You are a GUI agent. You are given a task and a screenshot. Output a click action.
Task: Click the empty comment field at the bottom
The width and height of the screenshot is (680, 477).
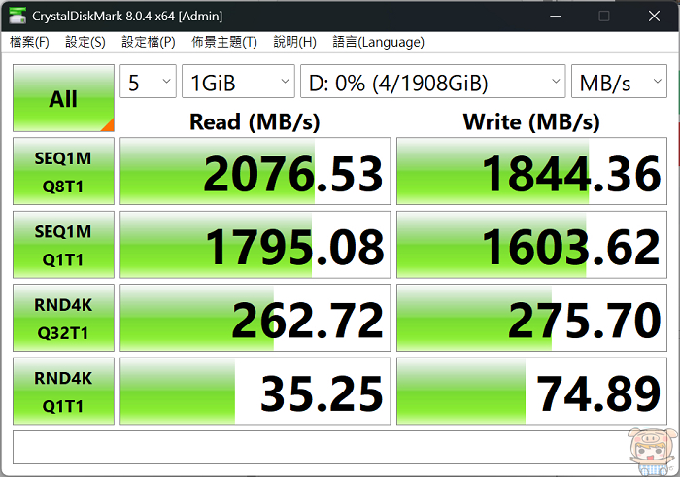pyautogui.click(x=340, y=447)
